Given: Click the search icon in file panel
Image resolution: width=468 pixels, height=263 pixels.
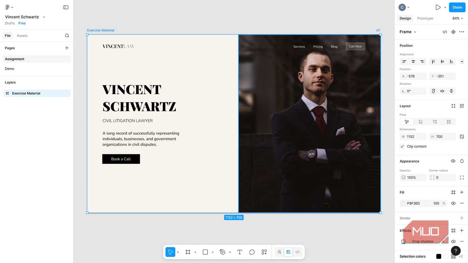Looking at the screenshot, I should click(67, 36).
